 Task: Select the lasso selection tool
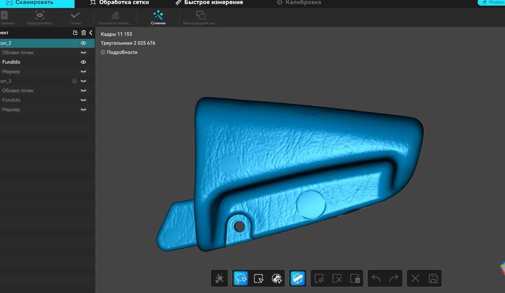(240, 278)
